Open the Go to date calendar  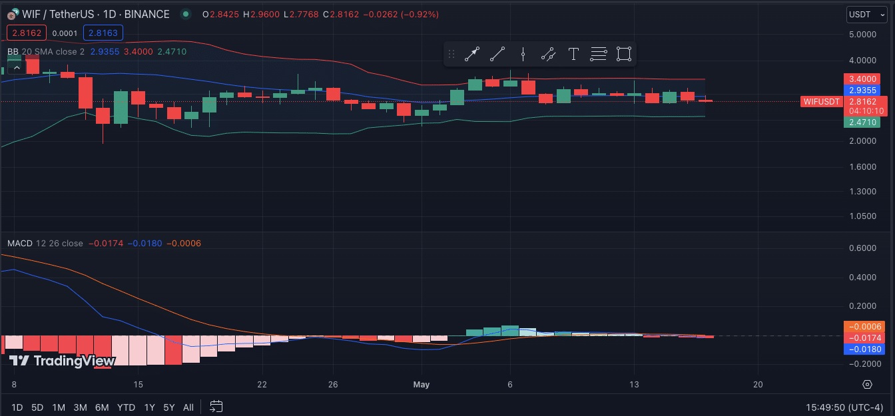pos(216,406)
